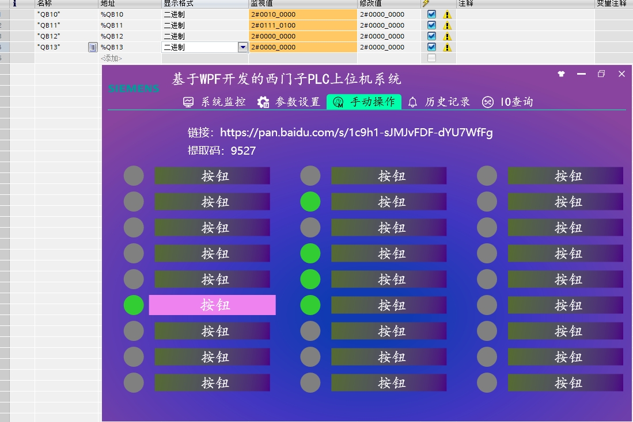Toggle the green indicator beside the highlighted button
This screenshot has width=633, height=422.
[x=134, y=305]
